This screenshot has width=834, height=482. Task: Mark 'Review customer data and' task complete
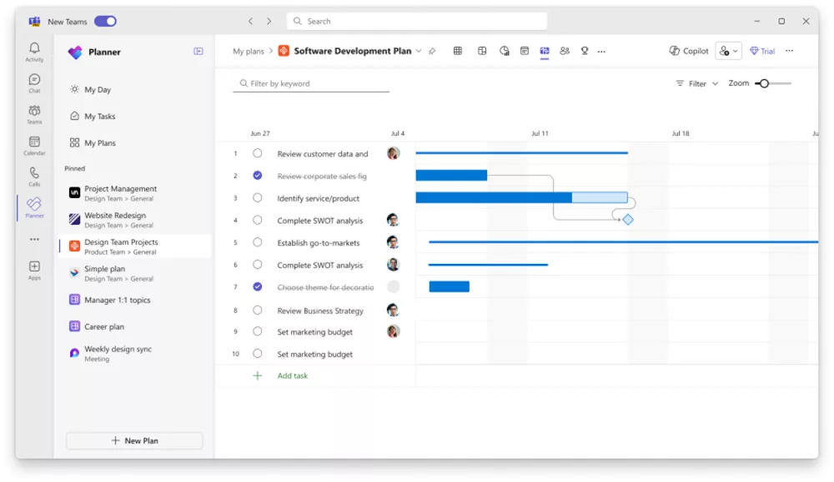point(258,153)
